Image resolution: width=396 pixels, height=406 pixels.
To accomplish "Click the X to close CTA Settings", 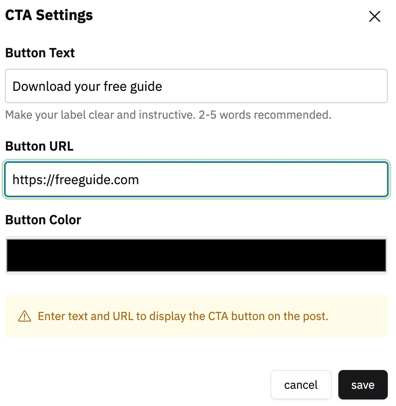I will tap(375, 16).
